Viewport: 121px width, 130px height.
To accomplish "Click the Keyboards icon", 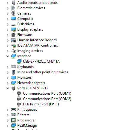I will tap(13, 67).
